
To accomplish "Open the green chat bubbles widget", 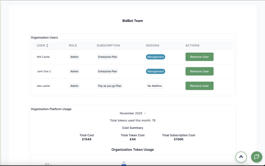I will click(x=256, y=157).
